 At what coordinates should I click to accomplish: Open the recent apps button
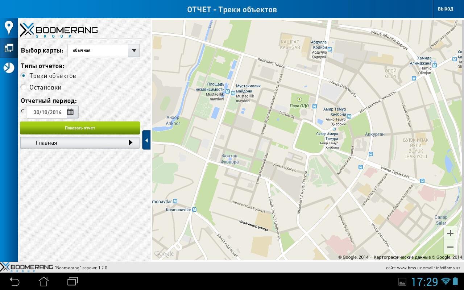pyautogui.click(x=72, y=281)
